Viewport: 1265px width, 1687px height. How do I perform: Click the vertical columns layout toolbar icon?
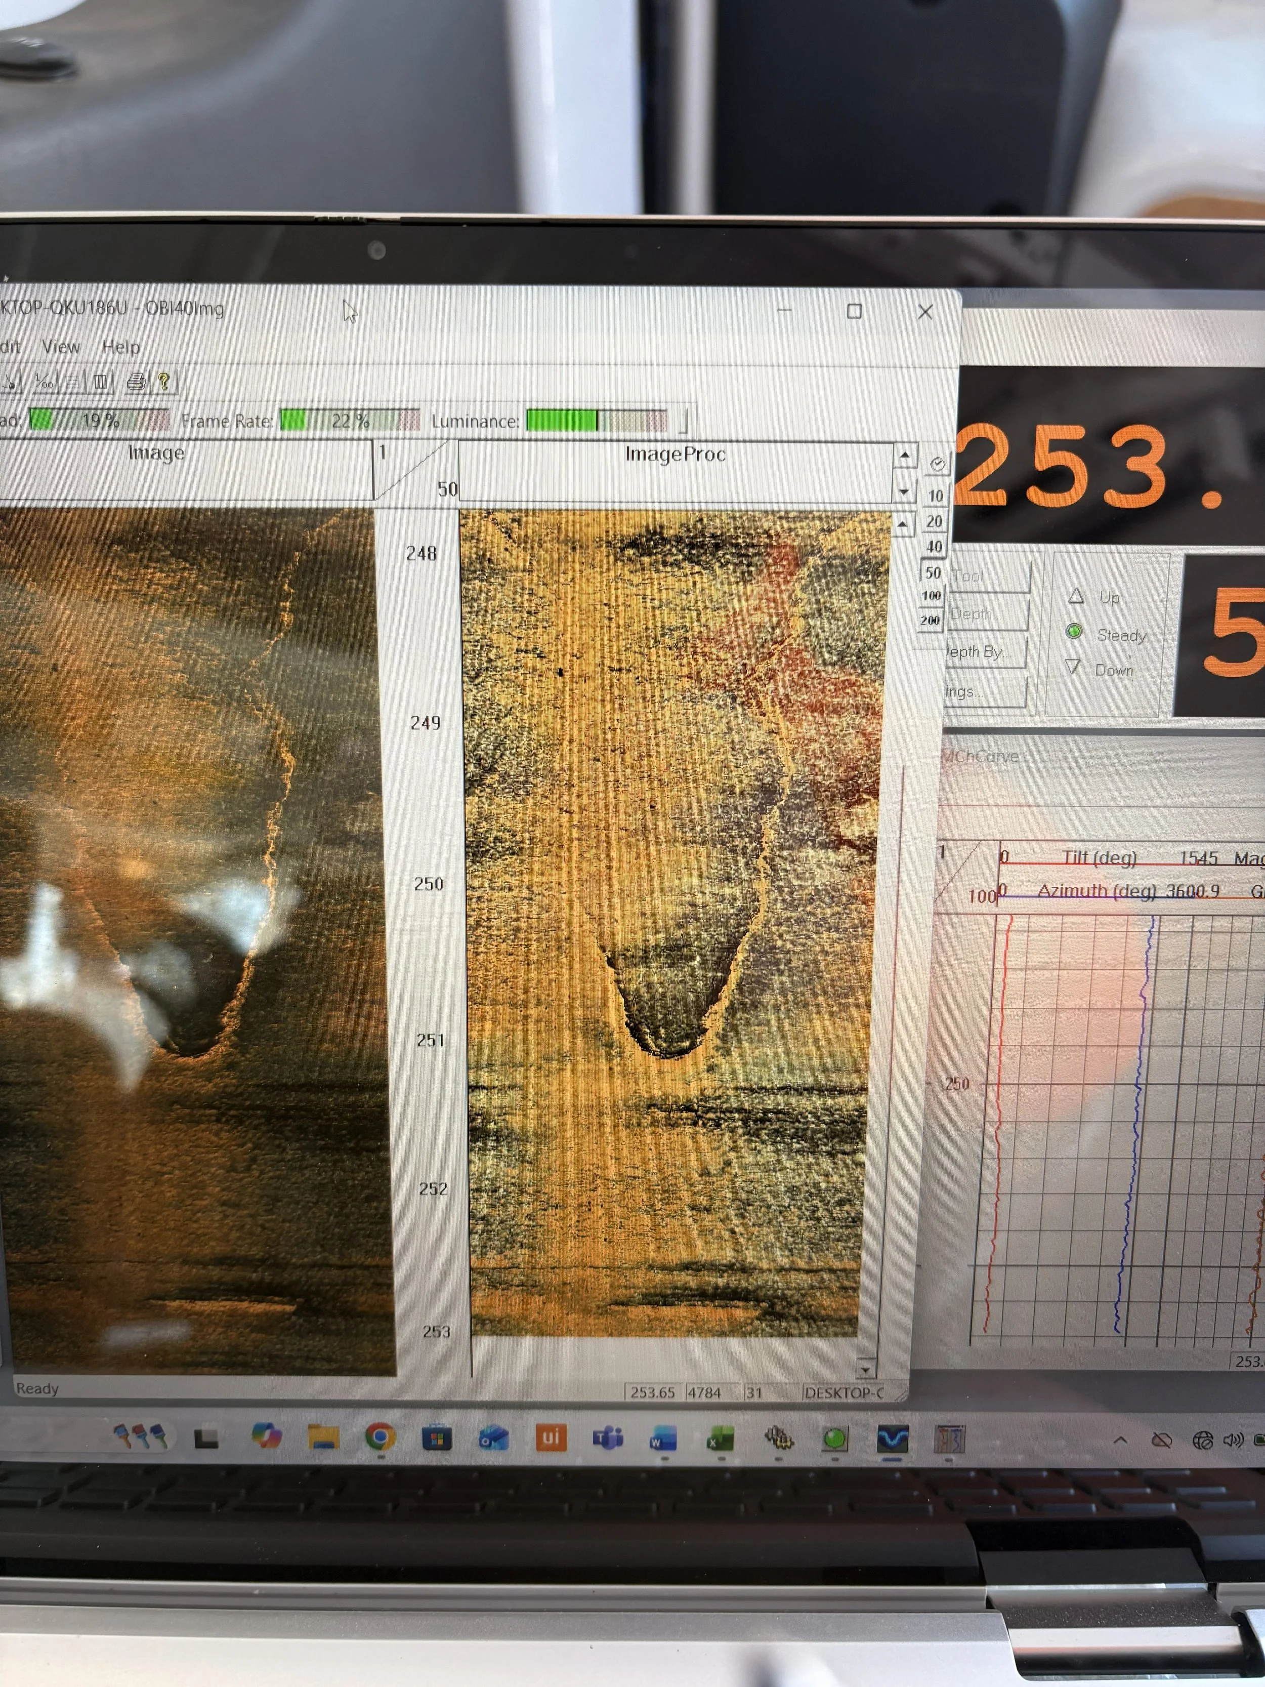click(x=101, y=381)
